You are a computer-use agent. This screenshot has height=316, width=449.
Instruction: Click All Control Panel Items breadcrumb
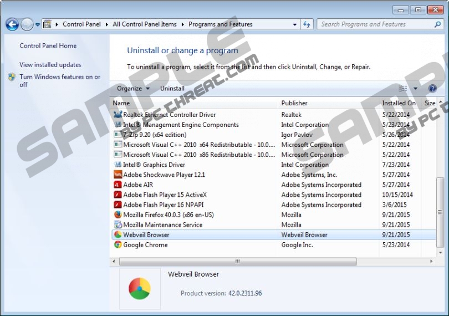[145, 24]
